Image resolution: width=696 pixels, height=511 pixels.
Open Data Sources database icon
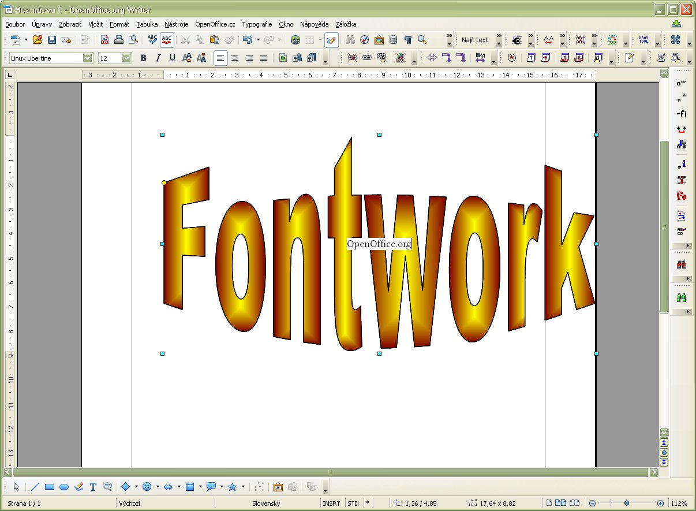(393, 40)
